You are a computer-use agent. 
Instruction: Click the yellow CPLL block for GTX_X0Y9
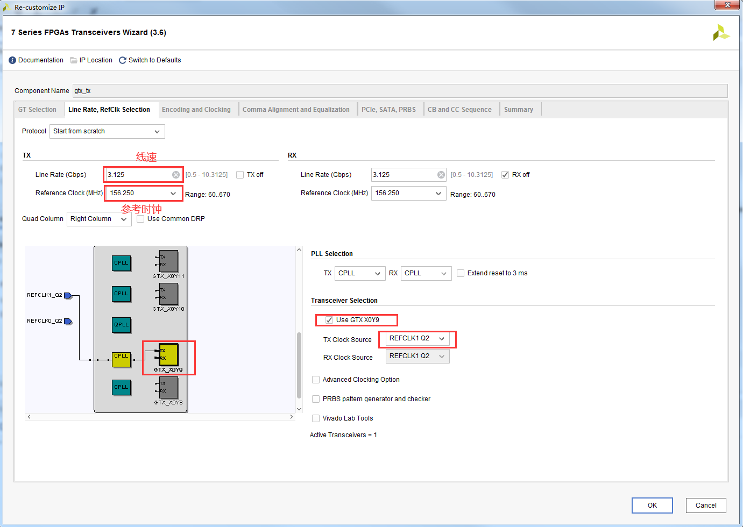(122, 360)
